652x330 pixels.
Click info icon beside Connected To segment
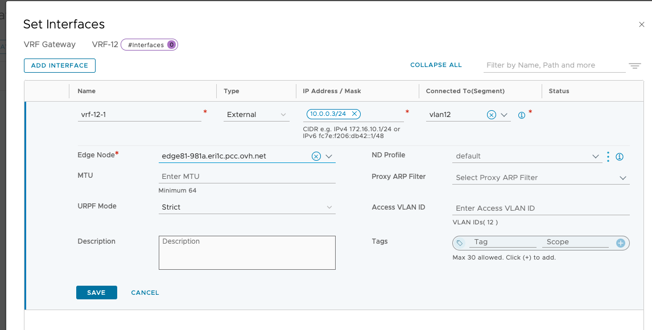(x=521, y=115)
